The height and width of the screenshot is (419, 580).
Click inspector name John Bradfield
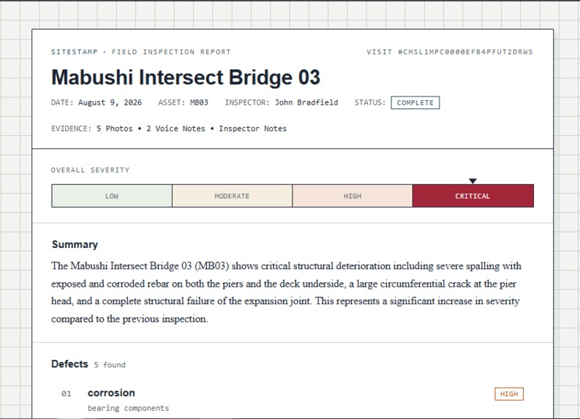306,102
